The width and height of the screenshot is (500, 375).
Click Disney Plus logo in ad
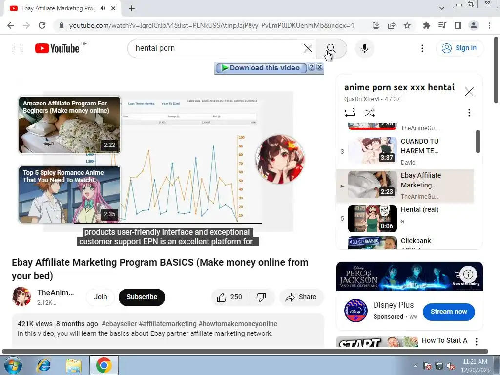coord(356,311)
